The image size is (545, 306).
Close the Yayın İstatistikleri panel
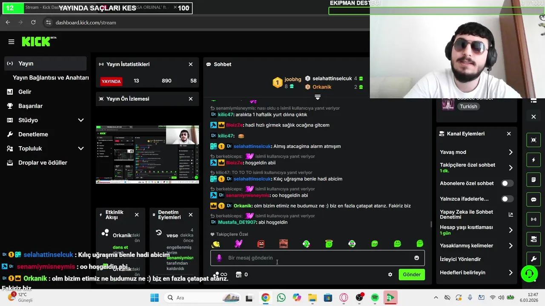pyautogui.click(x=191, y=64)
